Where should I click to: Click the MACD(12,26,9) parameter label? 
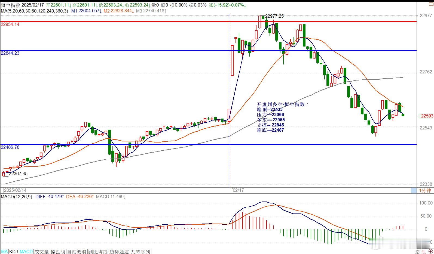pos(17,196)
